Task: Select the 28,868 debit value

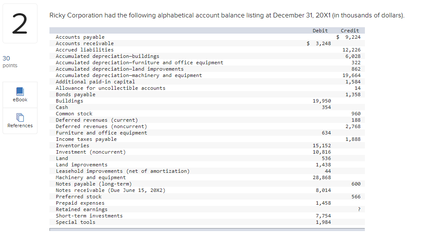Action: click(x=322, y=177)
